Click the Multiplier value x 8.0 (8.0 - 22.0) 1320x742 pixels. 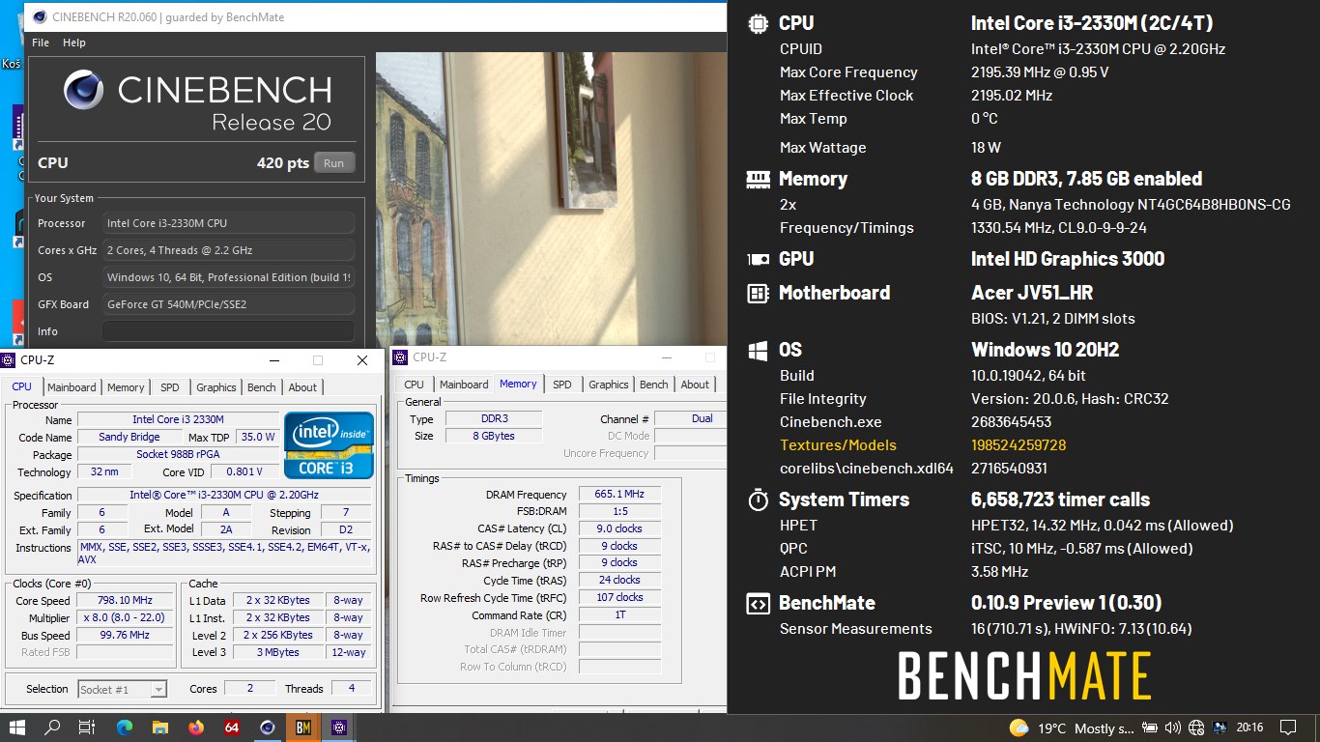click(125, 617)
